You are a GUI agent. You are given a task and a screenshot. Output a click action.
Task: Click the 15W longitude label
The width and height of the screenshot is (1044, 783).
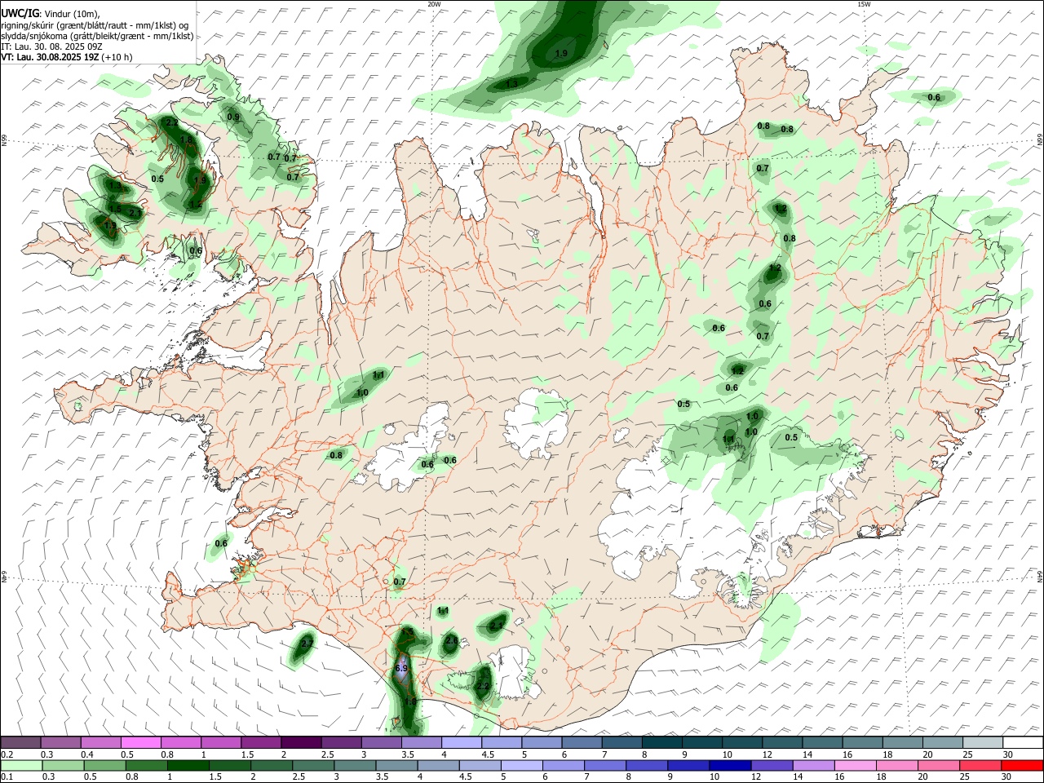coord(863,4)
